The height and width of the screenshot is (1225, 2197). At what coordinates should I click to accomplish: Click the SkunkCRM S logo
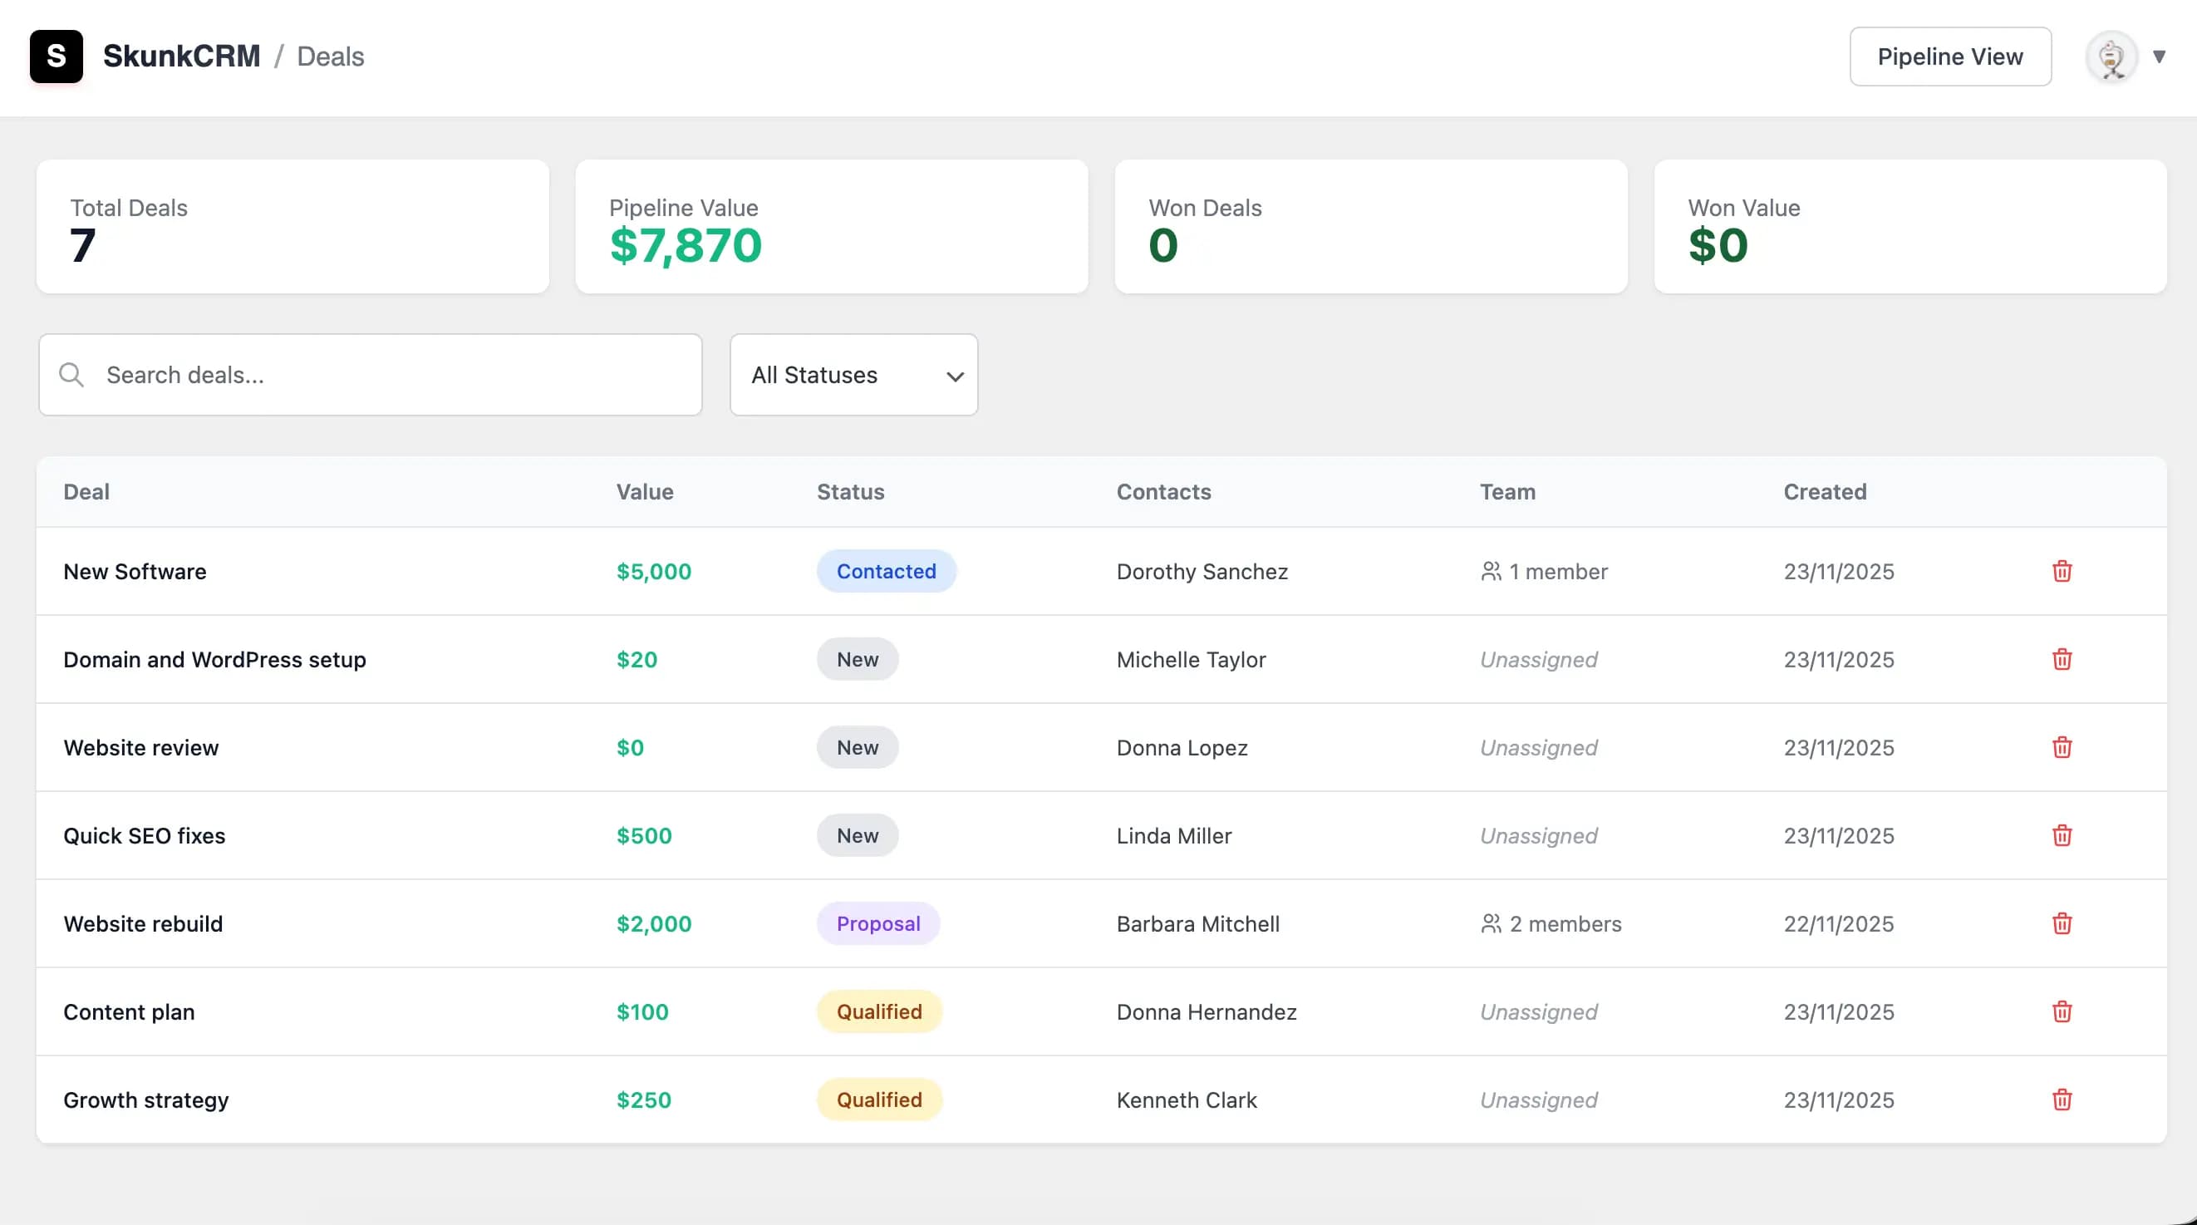[x=57, y=57]
